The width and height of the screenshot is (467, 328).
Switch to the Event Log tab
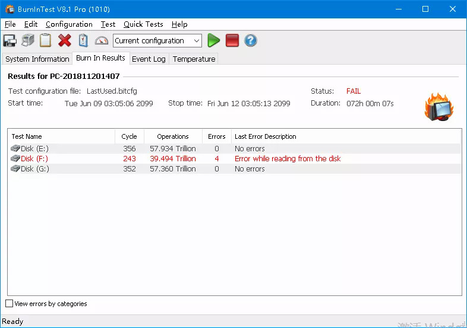pyautogui.click(x=149, y=59)
